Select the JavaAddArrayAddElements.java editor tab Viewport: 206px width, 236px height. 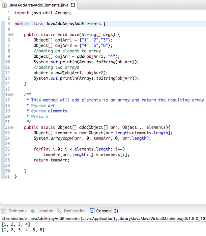coord(39,5)
